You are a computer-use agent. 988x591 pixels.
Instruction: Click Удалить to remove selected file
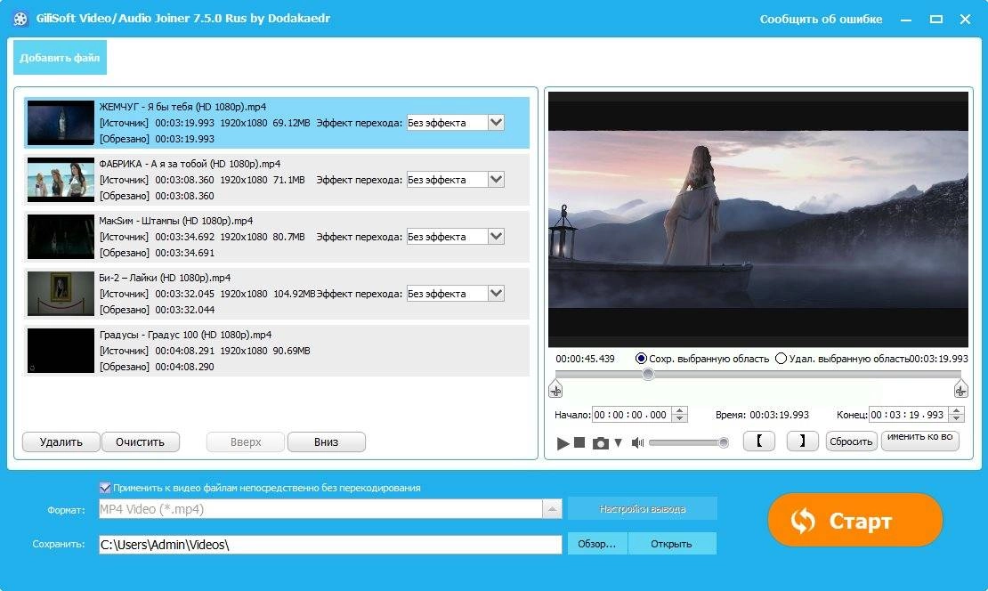[61, 441]
